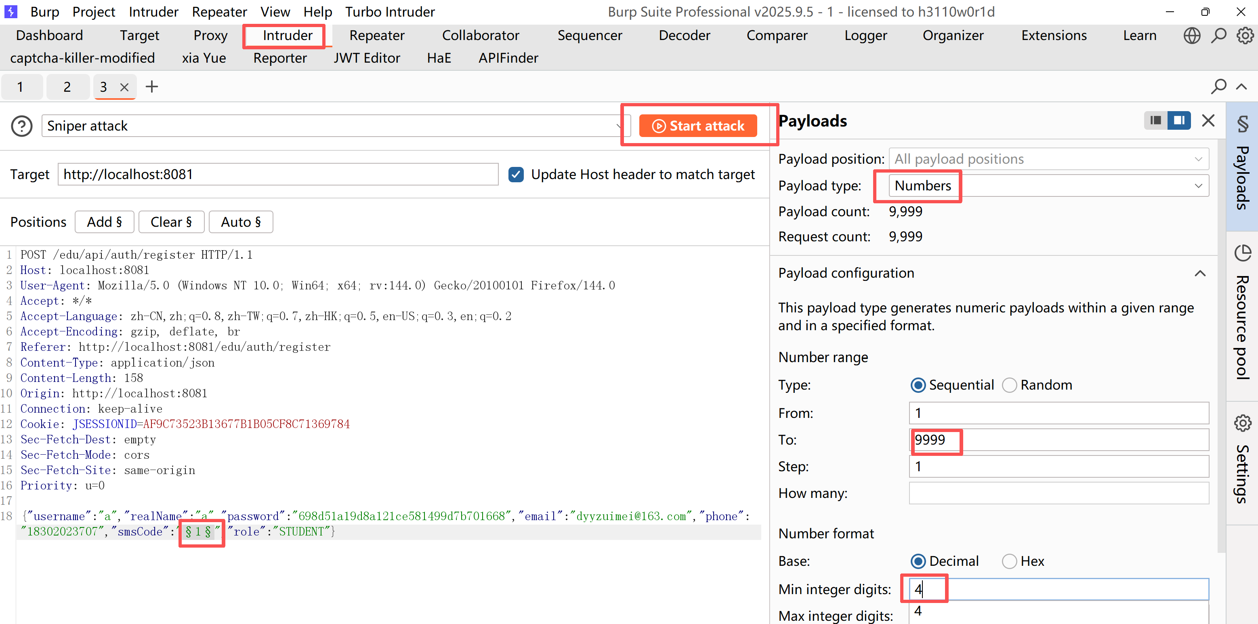
Task: Switch to the Repeater tab
Action: [x=376, y=36]
